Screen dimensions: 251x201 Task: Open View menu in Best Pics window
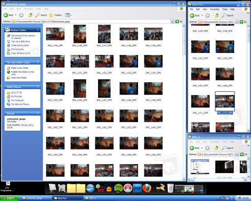205,9
